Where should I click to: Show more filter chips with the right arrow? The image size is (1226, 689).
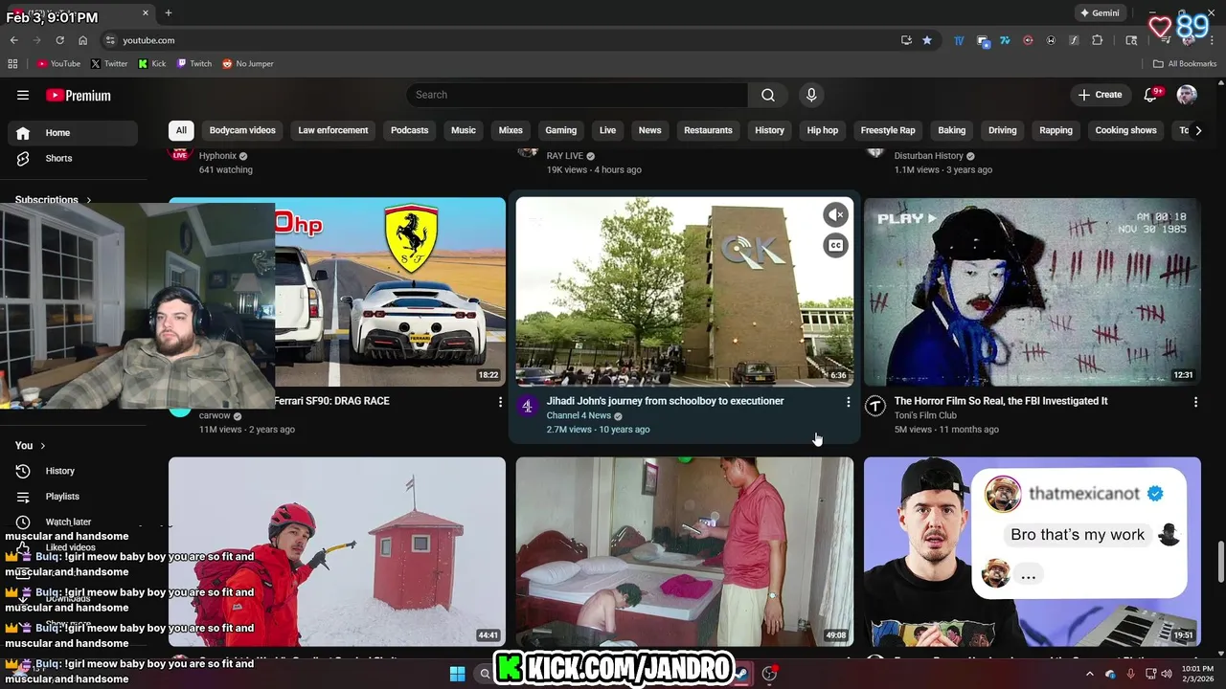pos(1197,130)
